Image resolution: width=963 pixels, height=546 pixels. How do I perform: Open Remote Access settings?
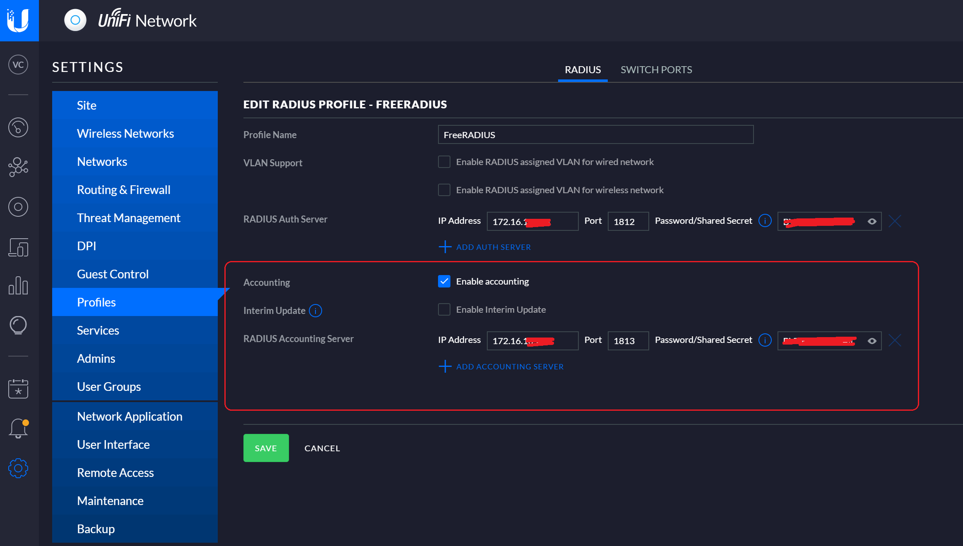[x=135, y=472]
